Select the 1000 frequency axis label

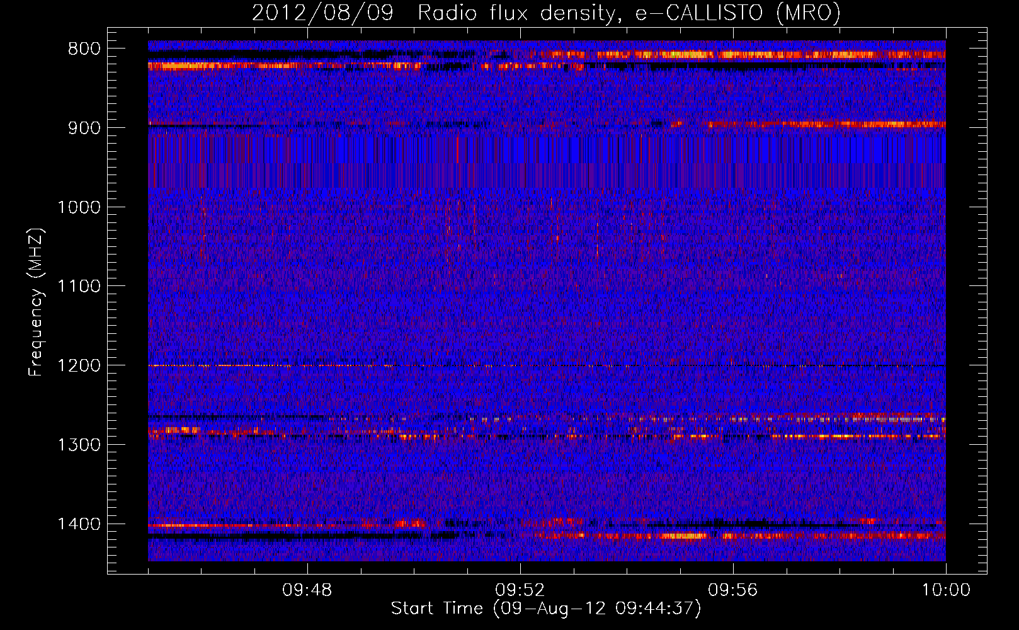79,207
